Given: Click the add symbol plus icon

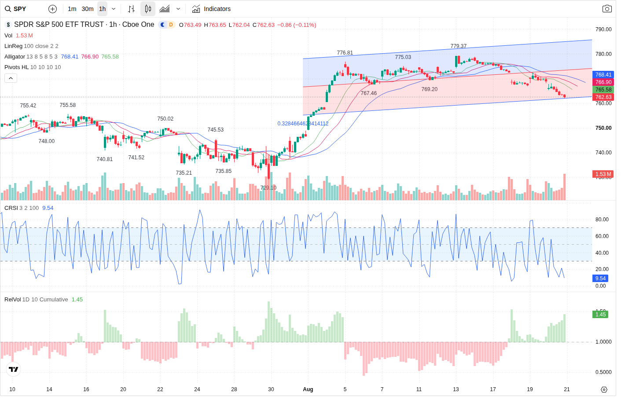Looking at the screenshot, I should 52,9.
